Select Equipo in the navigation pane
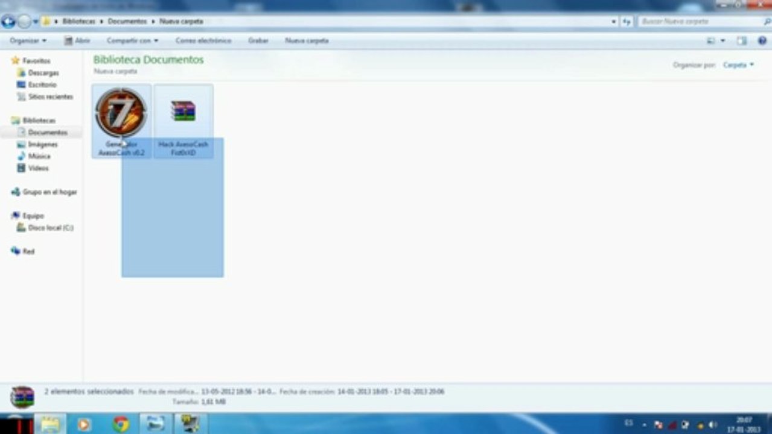 tap(33, 216)
